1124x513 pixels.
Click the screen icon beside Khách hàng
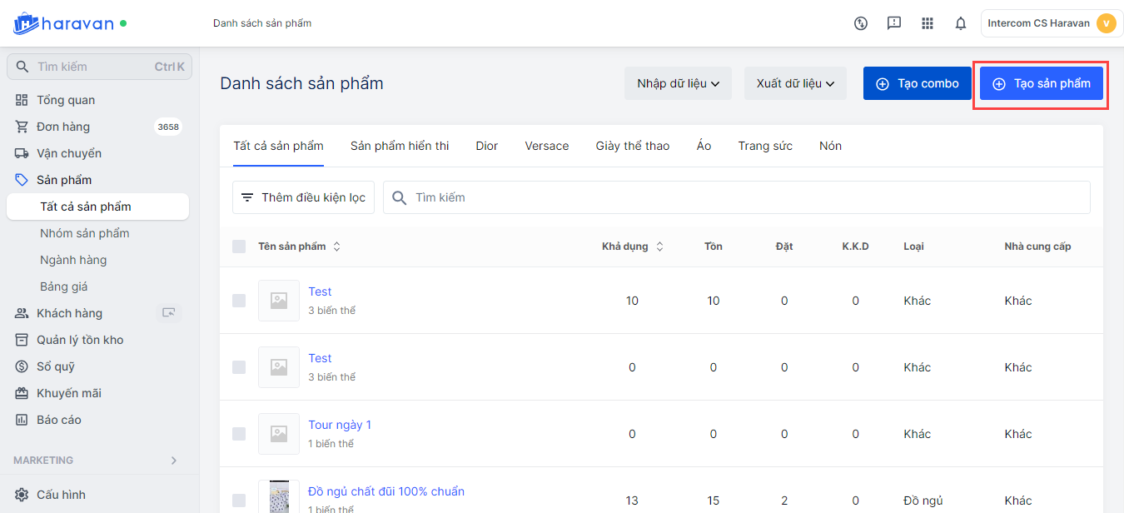169,313
